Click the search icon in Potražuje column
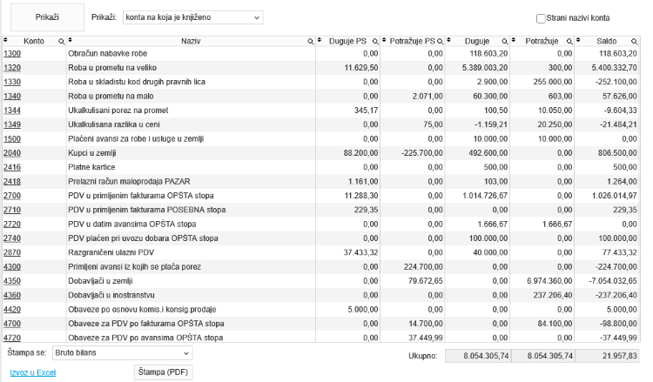 pos(569,41)
